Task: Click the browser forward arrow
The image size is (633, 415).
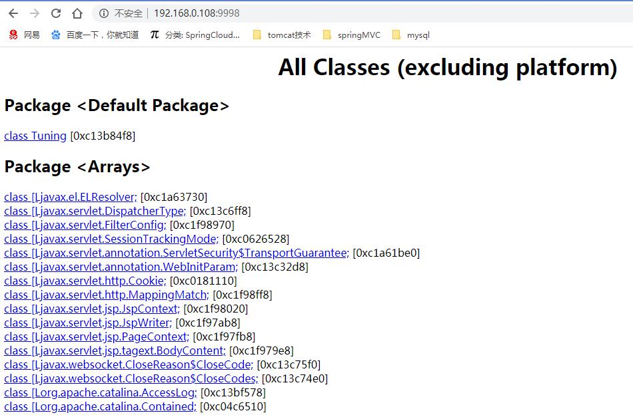Action: [35, 13]
